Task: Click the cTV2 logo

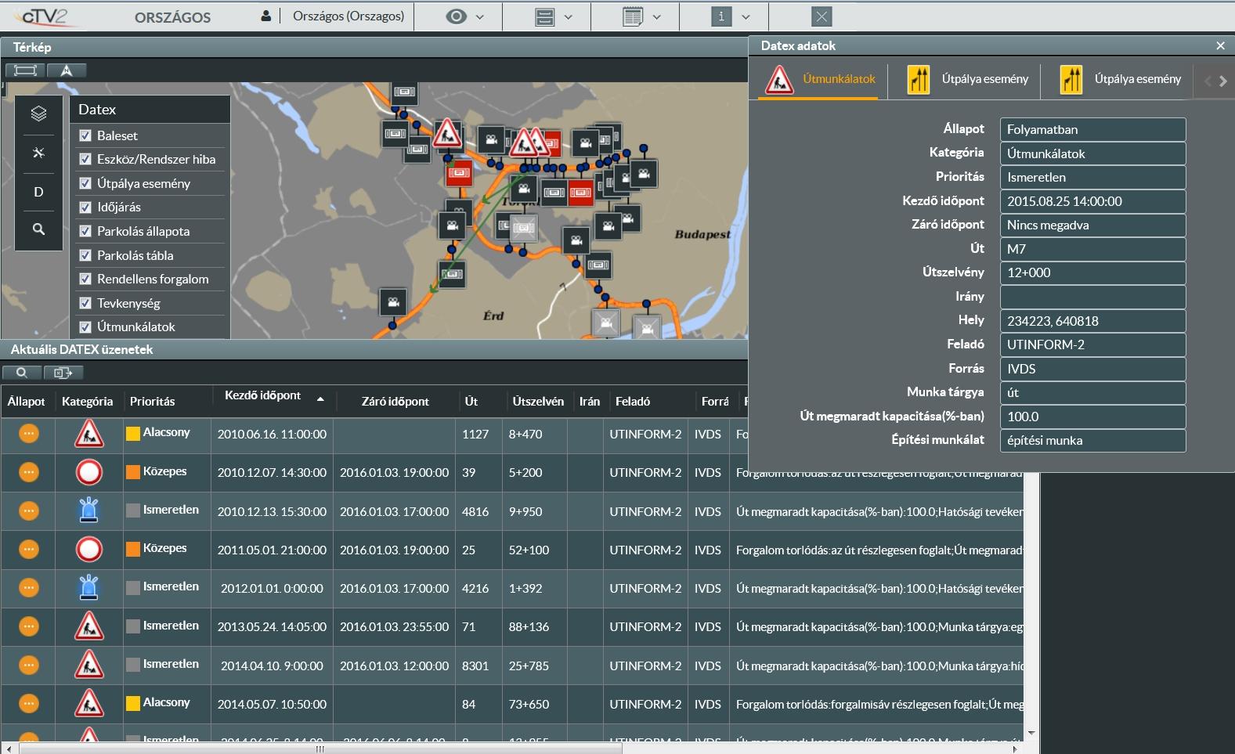Action: 45,16
